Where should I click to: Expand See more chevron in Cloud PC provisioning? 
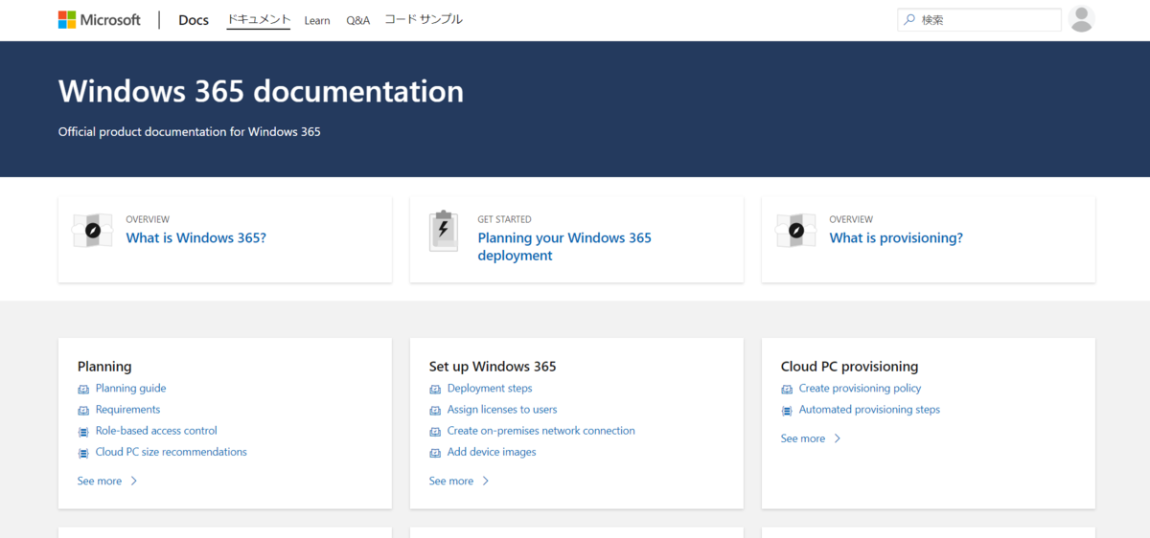(x=837, y=438)
